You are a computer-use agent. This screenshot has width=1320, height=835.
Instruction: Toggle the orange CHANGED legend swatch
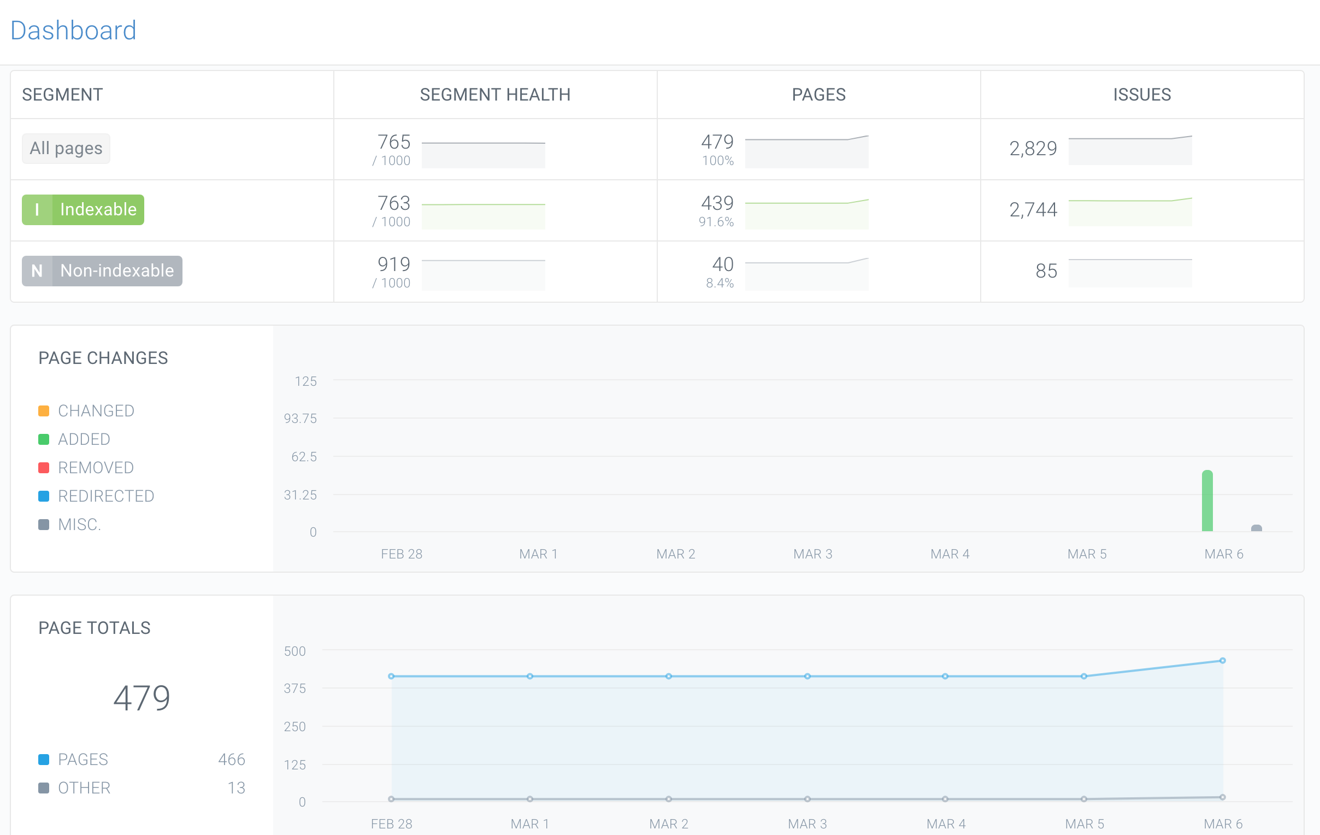[x=44, y=411]
